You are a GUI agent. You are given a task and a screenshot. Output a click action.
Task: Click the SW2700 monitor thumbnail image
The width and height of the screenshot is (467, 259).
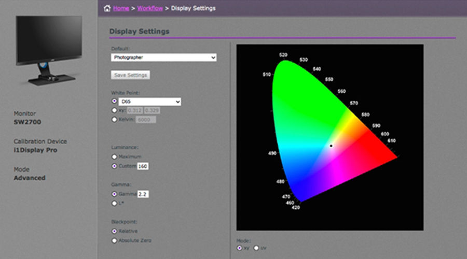[x=49, y=51]
